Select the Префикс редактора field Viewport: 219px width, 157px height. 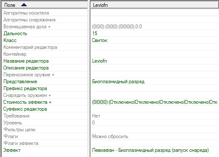(45, 88)
